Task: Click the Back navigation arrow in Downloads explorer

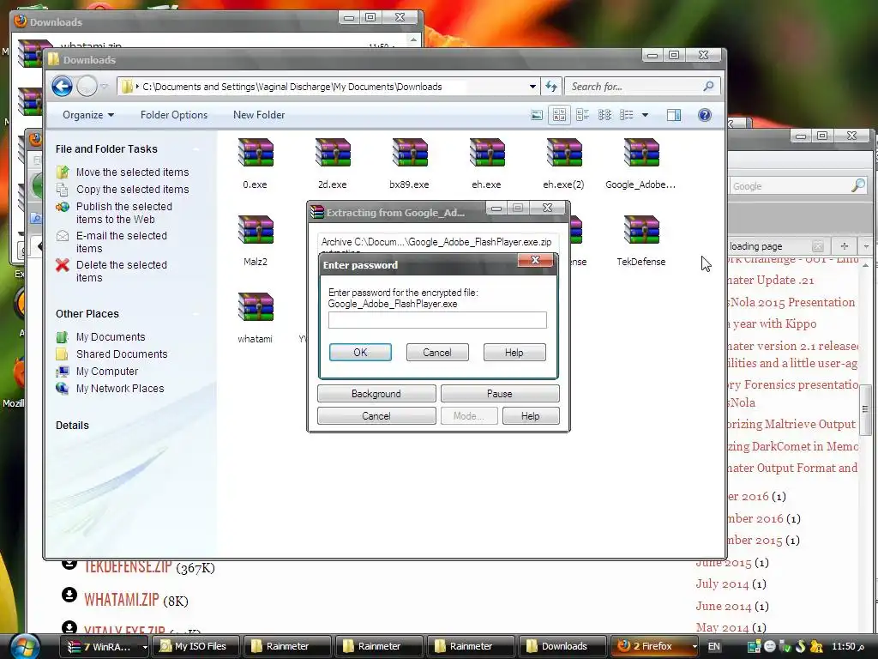Action: pos(62,87)
